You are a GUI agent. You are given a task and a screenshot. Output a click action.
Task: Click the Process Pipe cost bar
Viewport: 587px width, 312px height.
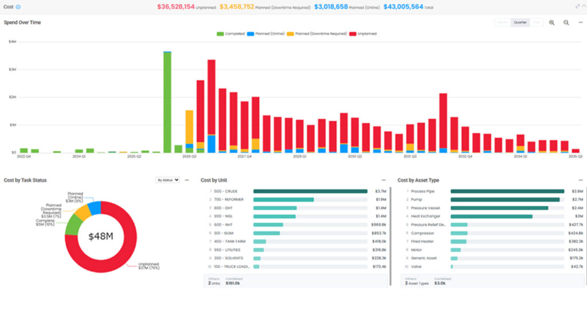click(507, 191)
